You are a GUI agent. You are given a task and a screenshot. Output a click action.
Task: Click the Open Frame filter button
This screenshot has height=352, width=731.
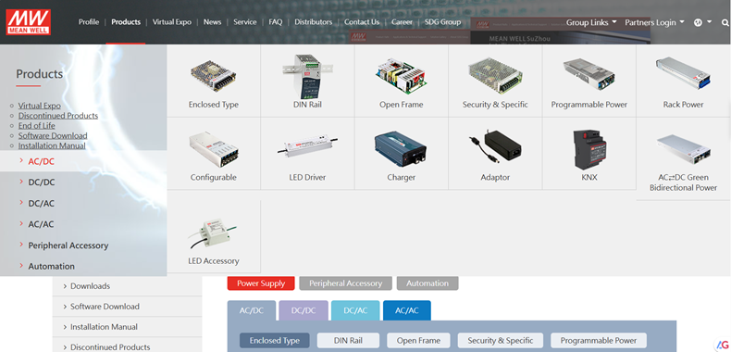click(417, 340)
